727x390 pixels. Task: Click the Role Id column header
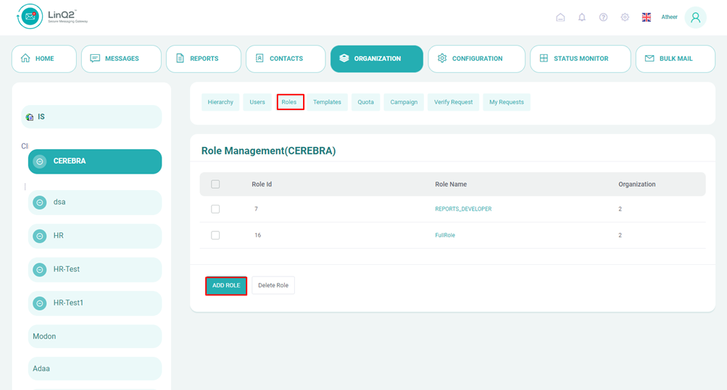(262, 184)
